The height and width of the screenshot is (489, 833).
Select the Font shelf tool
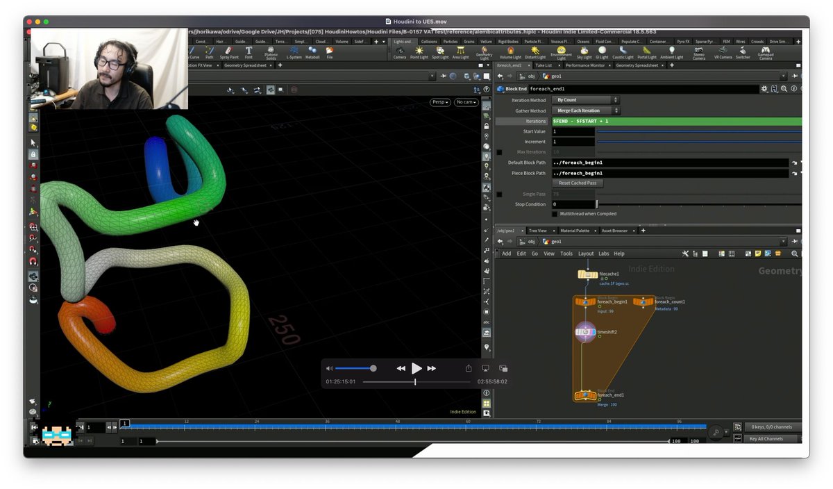tap(249, 52)
